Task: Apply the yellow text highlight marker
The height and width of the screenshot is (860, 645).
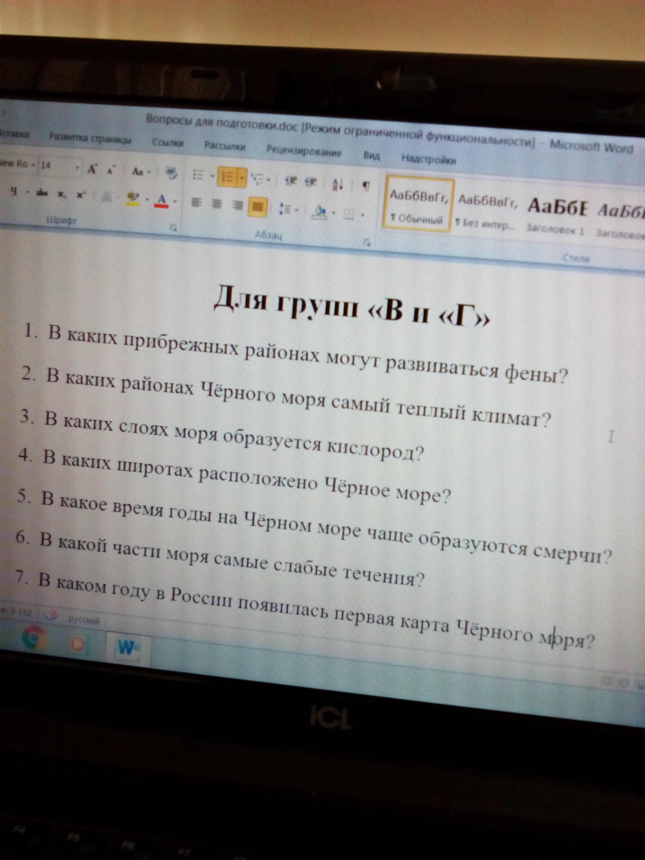Action: [133, 199]
